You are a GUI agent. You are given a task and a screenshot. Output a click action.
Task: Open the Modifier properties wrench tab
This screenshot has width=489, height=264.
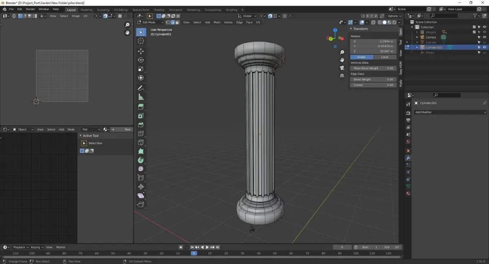tap(408, 158)
